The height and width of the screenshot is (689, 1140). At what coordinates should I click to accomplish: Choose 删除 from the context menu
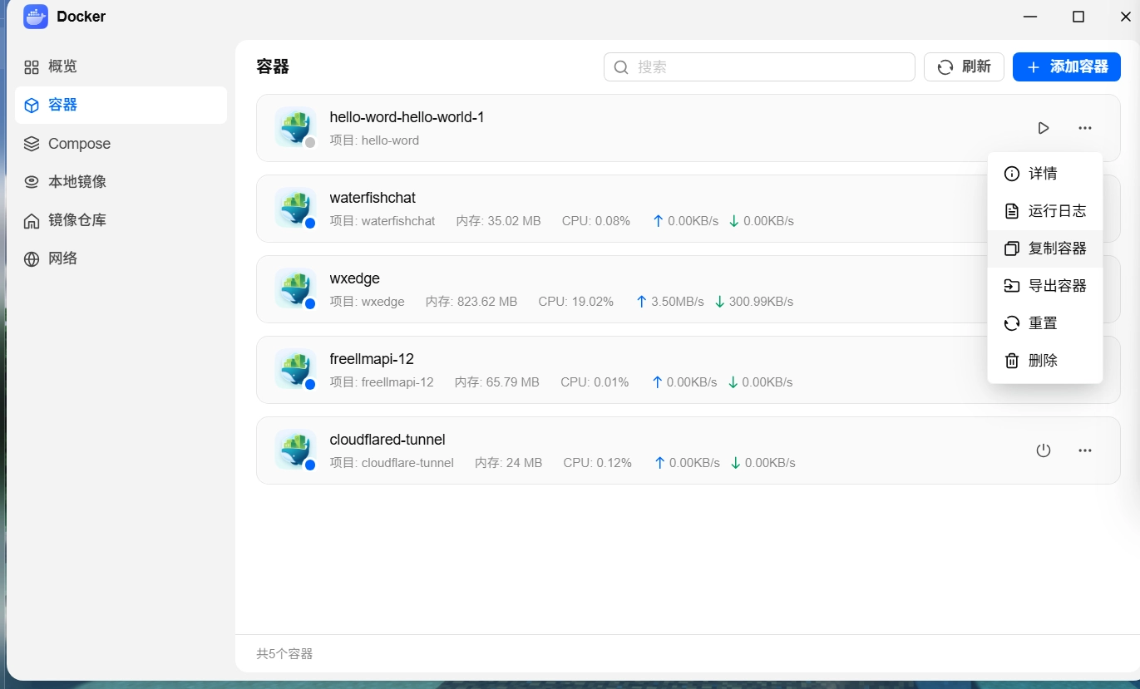coord(1045,361)
